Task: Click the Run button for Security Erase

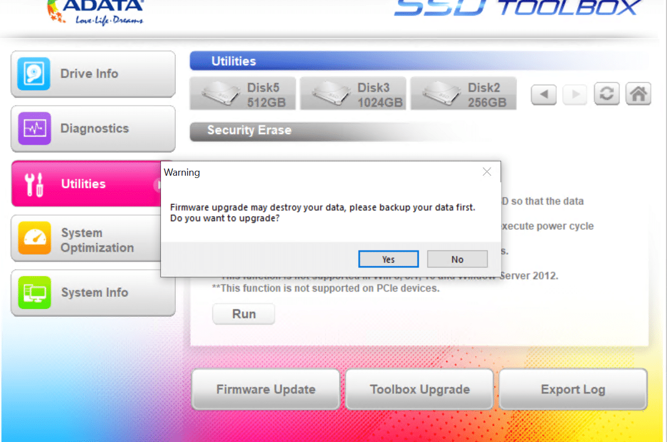Action: tap(244, 314)
